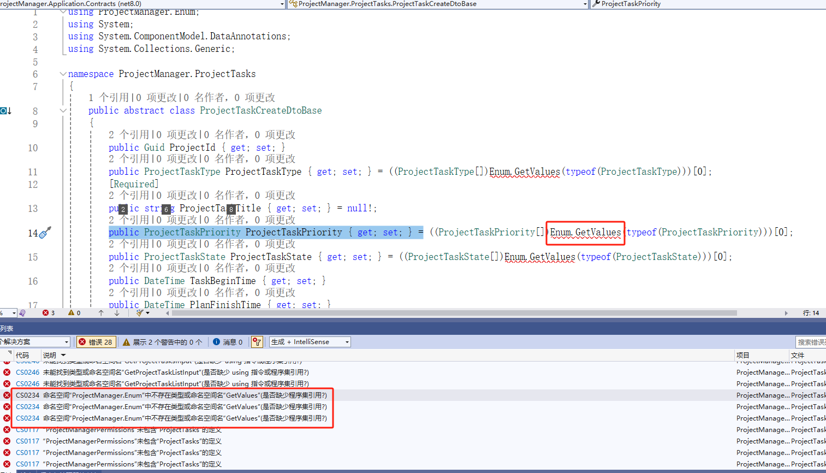Click the inheritance margin icon on line 8
Image resolution: width=826 pixels, height=473 pixels.
tap(5, 111)
